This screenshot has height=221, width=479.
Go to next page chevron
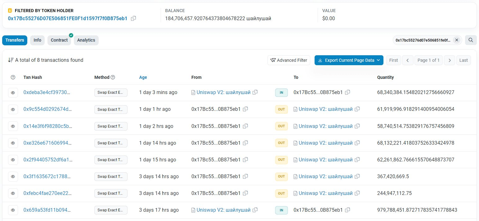click(450, 60)
